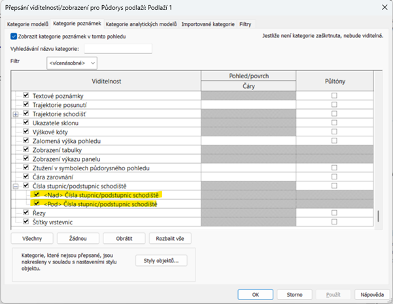Viewport: 393px width, 304px height.
Task: Click Čáry cell for Trajektorie posunutí
Action: [x=248, y=104]
